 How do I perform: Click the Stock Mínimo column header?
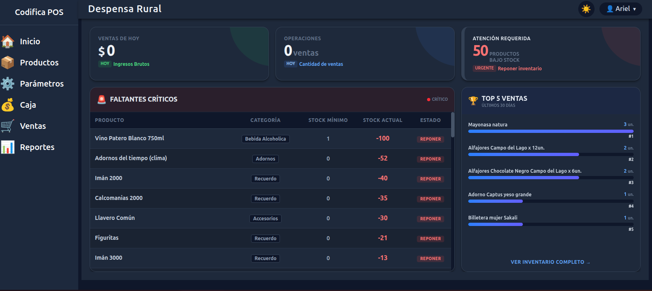pos(328,120)
